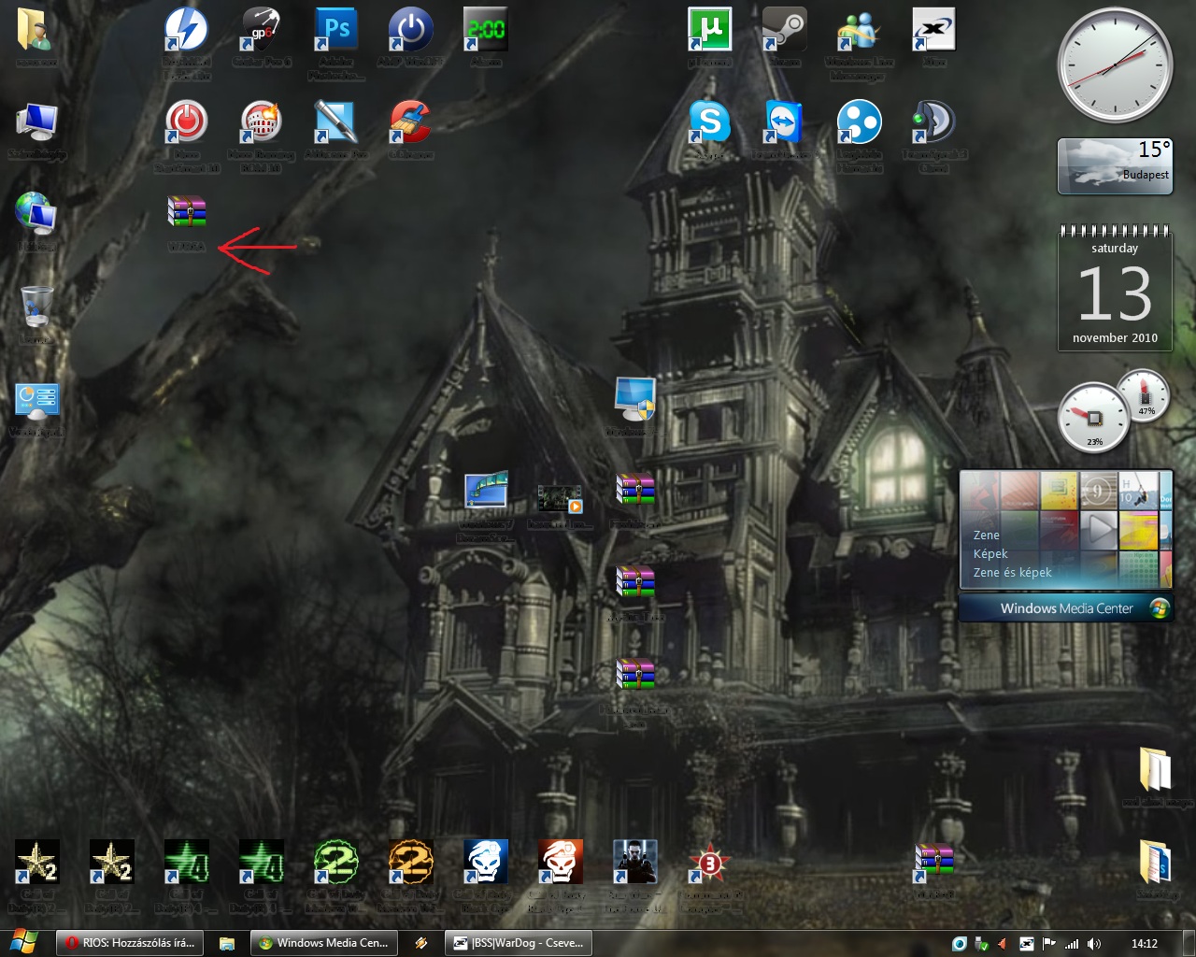Click the CPU meter gadget
This screenshot has height=957, width=1196.
1093,418
